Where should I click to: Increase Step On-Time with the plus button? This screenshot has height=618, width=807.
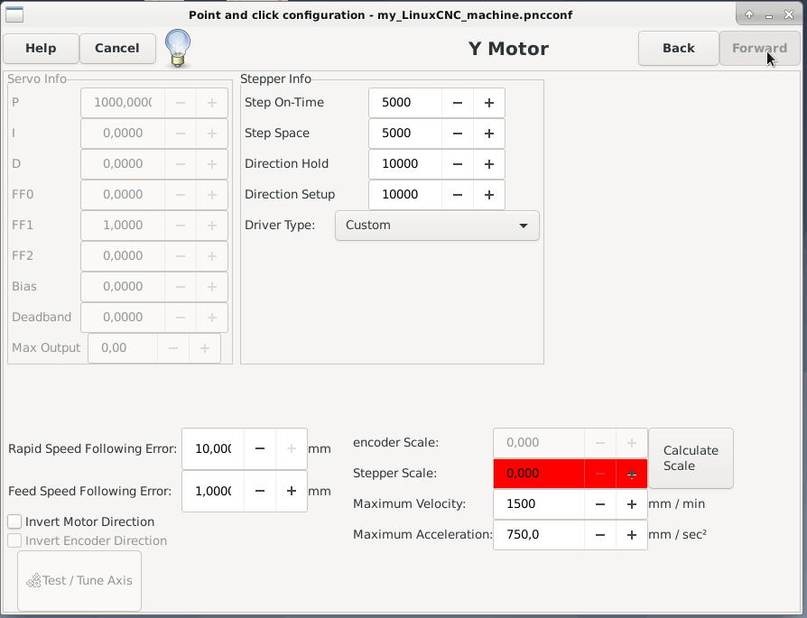(488, 102)
